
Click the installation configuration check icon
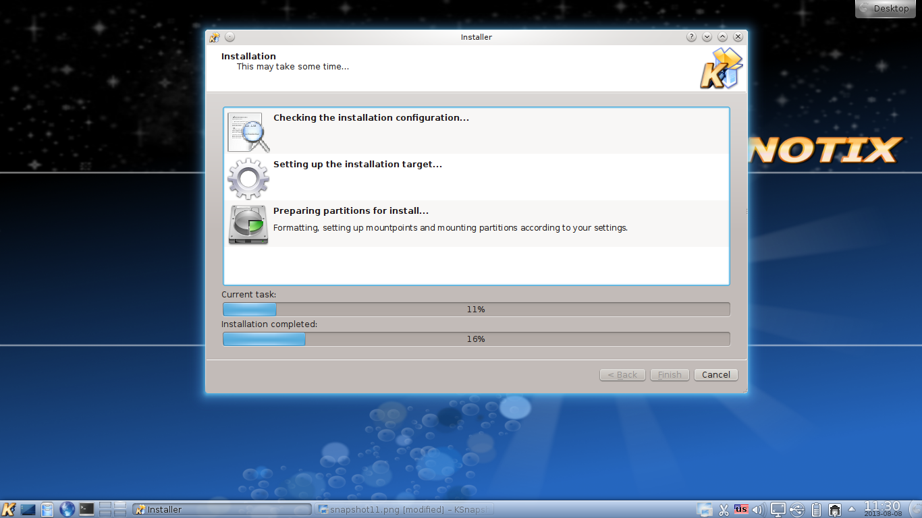(x=247, y=132)
